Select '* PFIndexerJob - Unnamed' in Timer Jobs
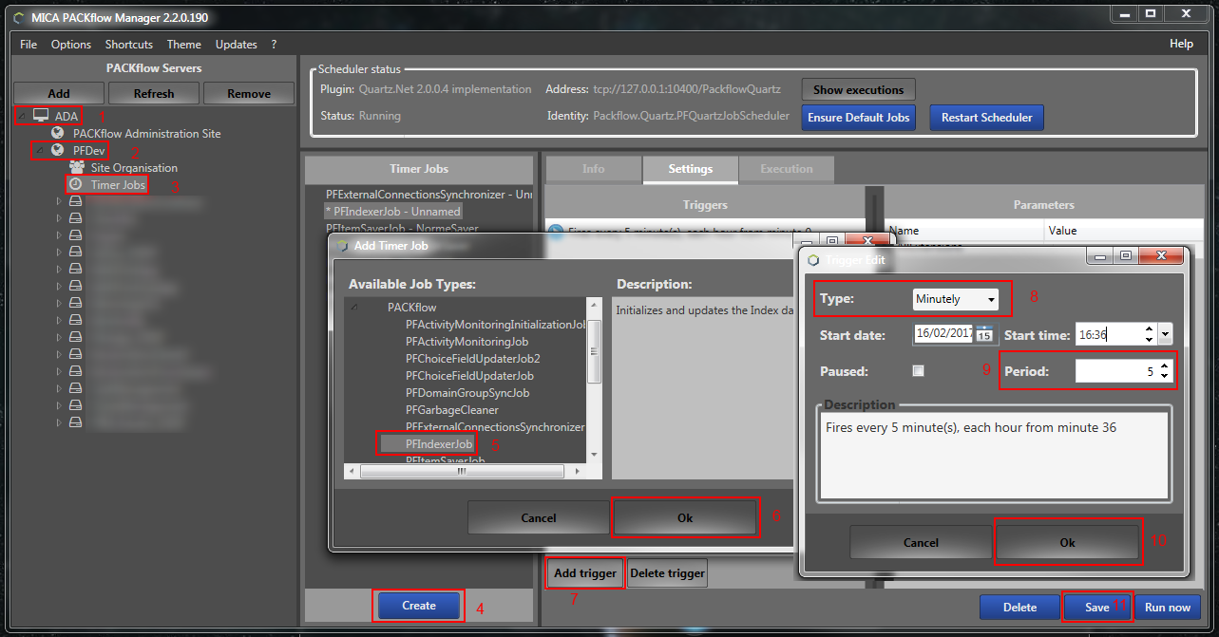 coord(392,212)
